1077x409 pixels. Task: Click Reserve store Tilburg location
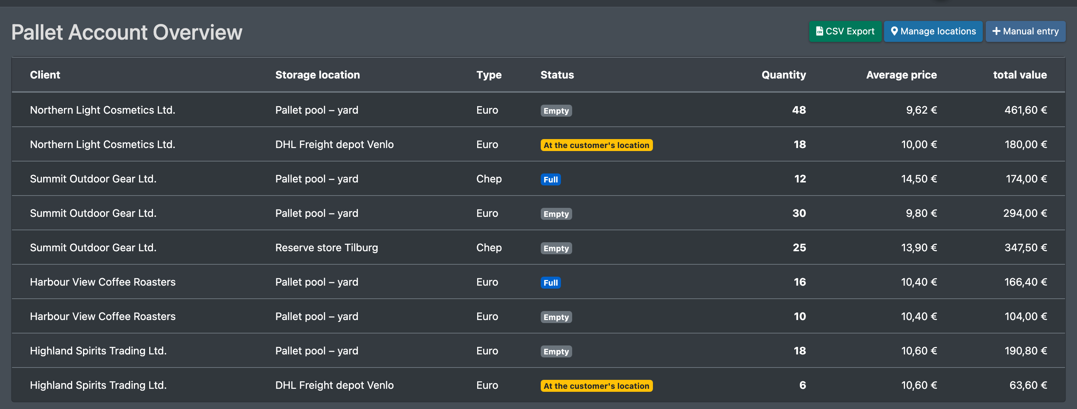coord(326,248)
